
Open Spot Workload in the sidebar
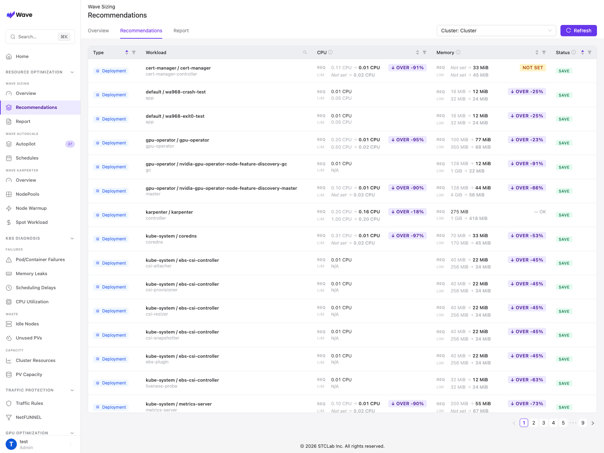(40, 222)
